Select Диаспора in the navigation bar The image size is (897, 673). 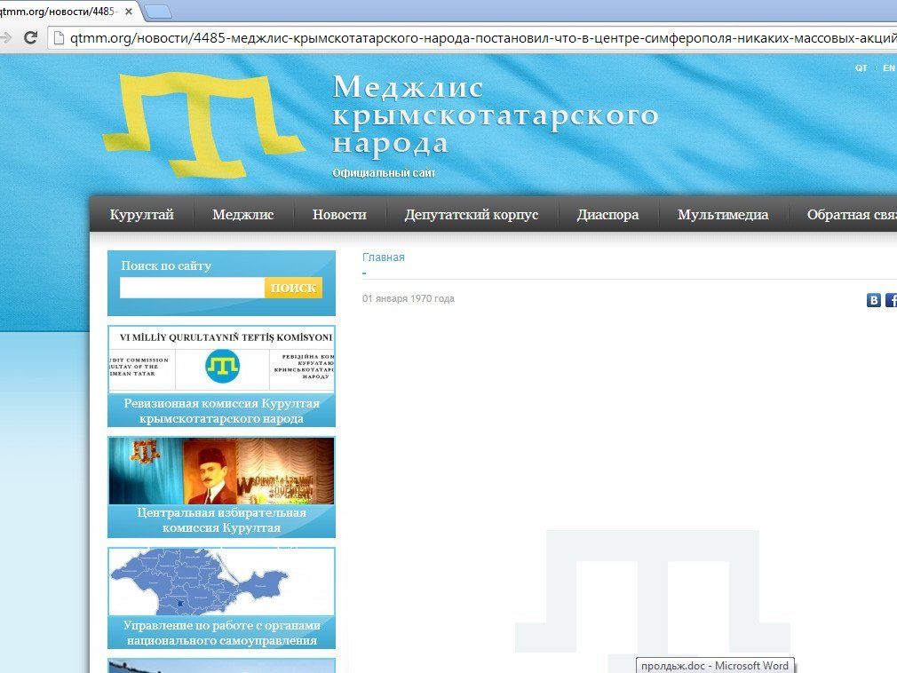pos(607,215)
